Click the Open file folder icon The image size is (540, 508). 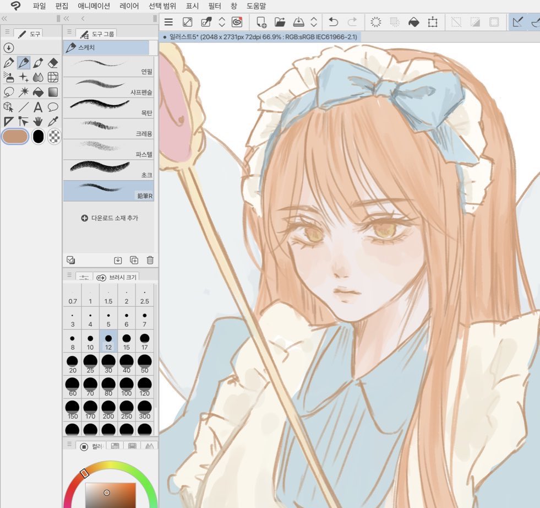pyautogui.click(x=280, y=22)
